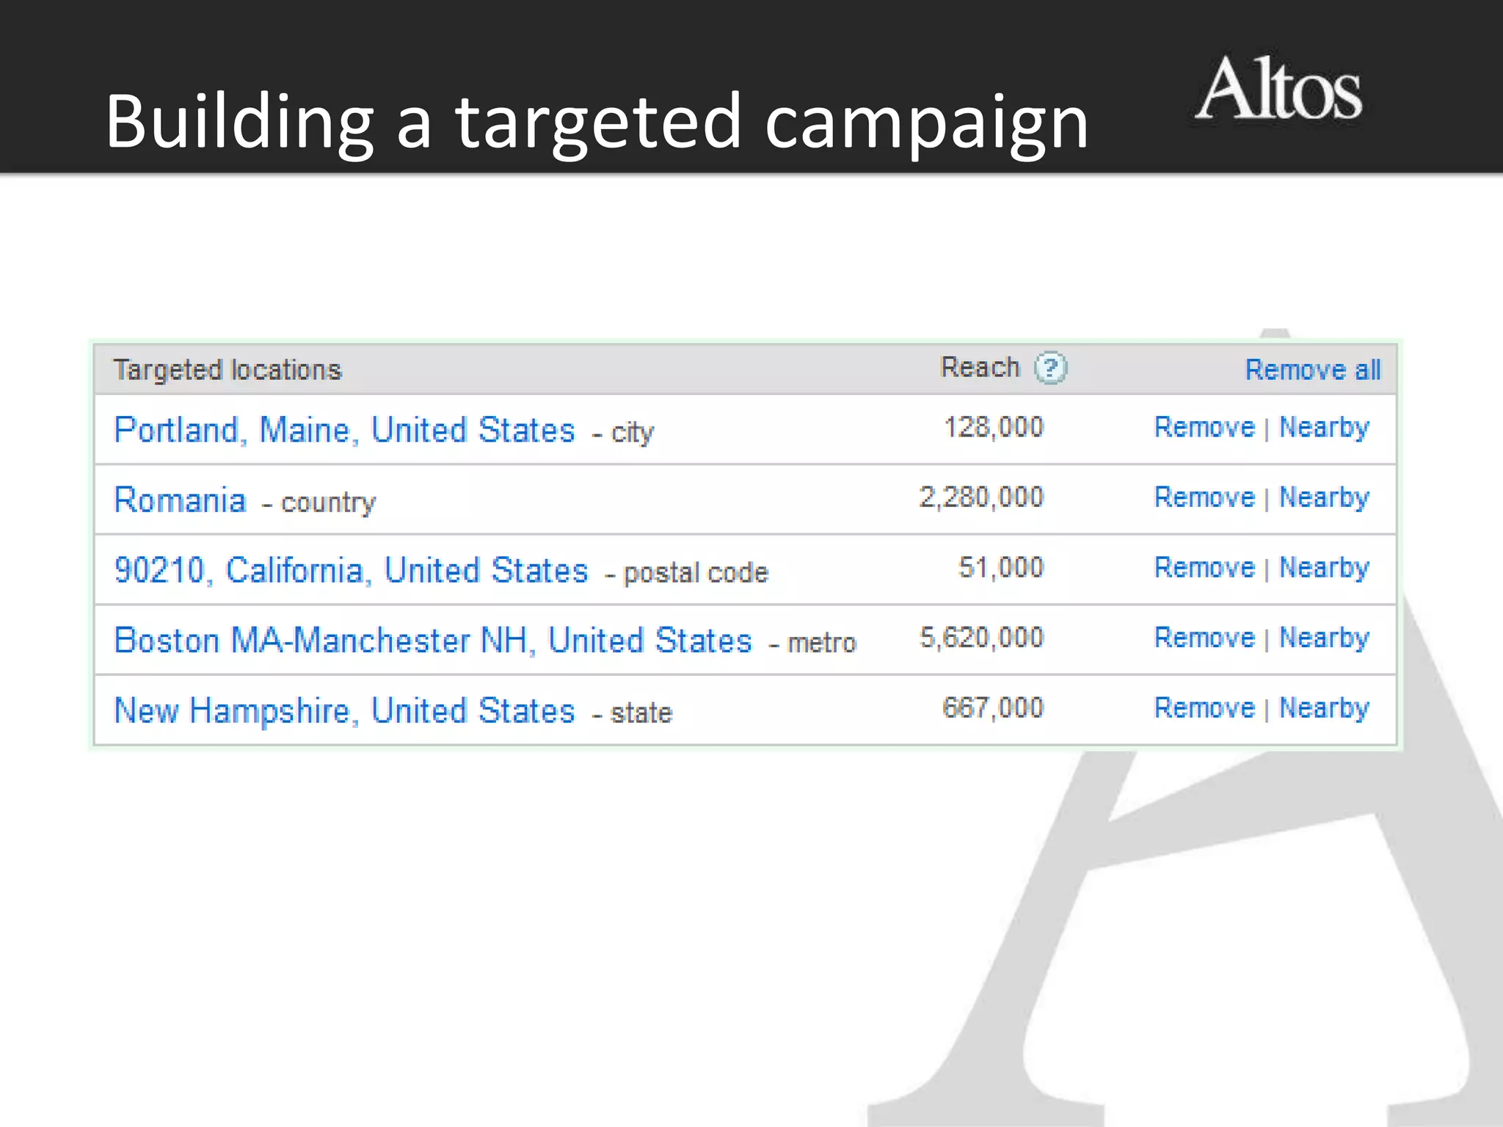Open Portland, Maine, United States location link
1503x1127 pixels.
click(344, 430)
